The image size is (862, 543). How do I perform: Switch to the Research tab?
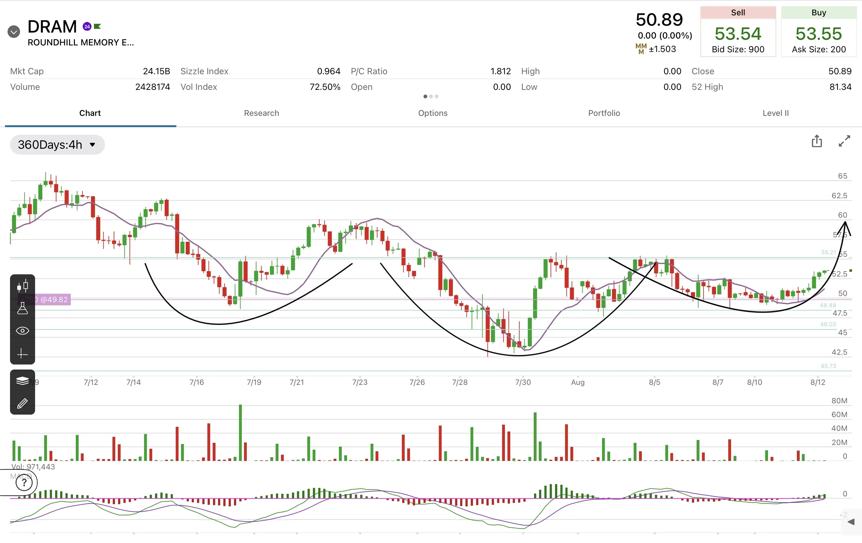click(x=261, y=113)
